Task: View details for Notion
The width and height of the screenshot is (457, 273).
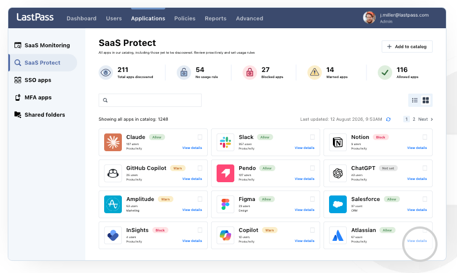Action: pyautogui.click(x=417, y=148)
